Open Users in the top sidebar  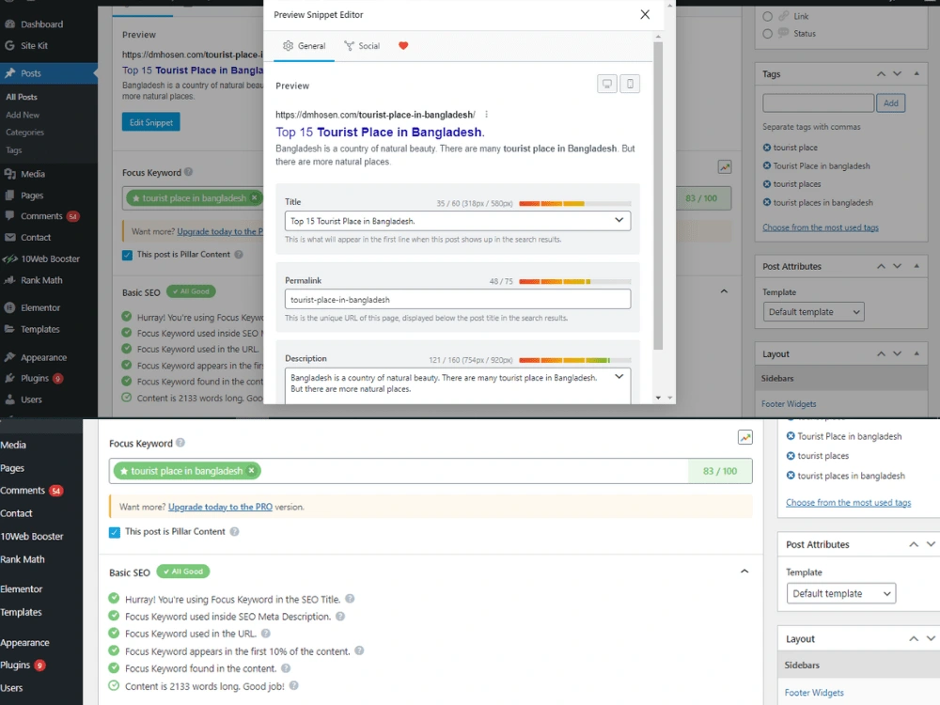coord(31,399)
